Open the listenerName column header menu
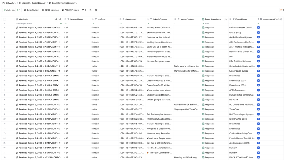284x160 pixels. tap(77, 20)
